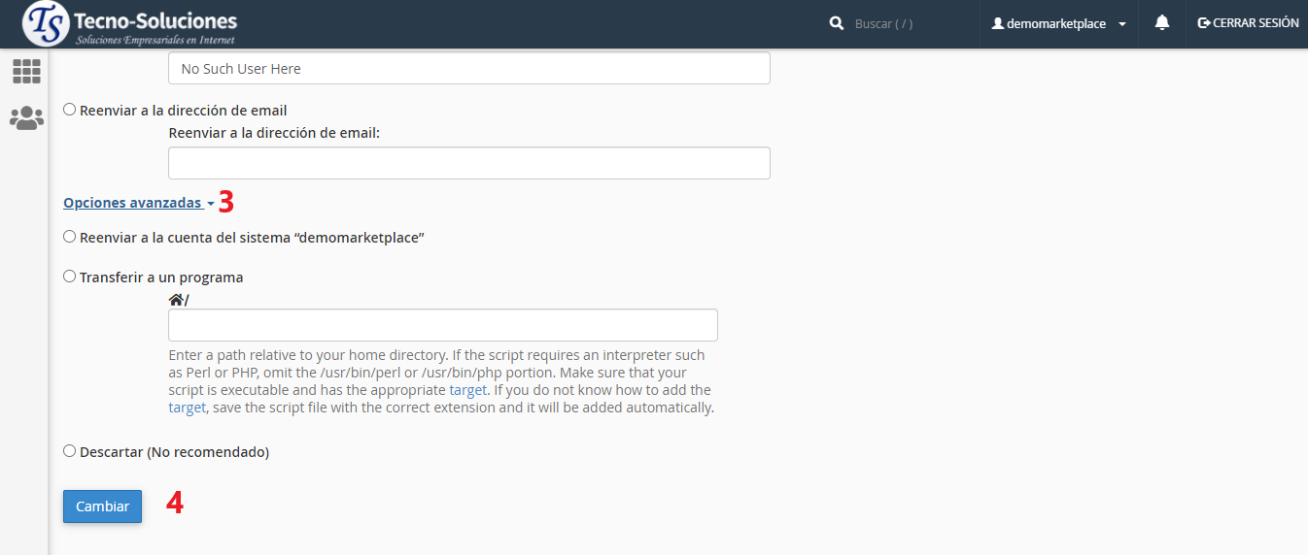Choose "Transferir a un programa" radio button

[69, 277]
